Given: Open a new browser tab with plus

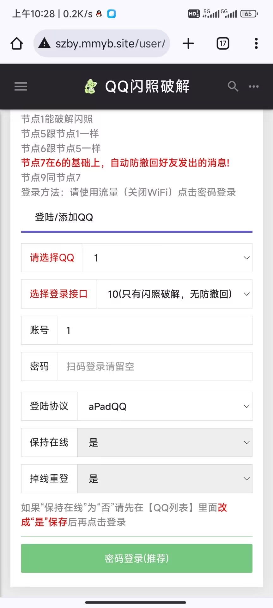Looking at the screenshot, I should pos(188,43).
